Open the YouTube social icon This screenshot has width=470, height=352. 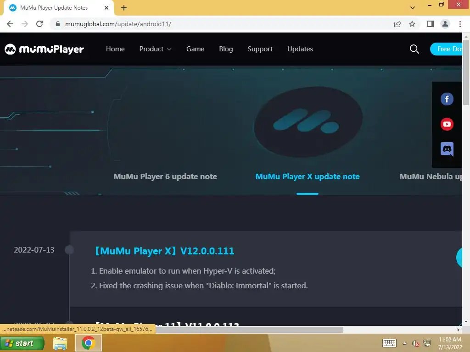pos(447,124)
